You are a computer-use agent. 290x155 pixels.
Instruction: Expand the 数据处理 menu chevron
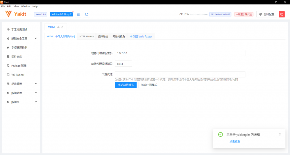point(36,93)
